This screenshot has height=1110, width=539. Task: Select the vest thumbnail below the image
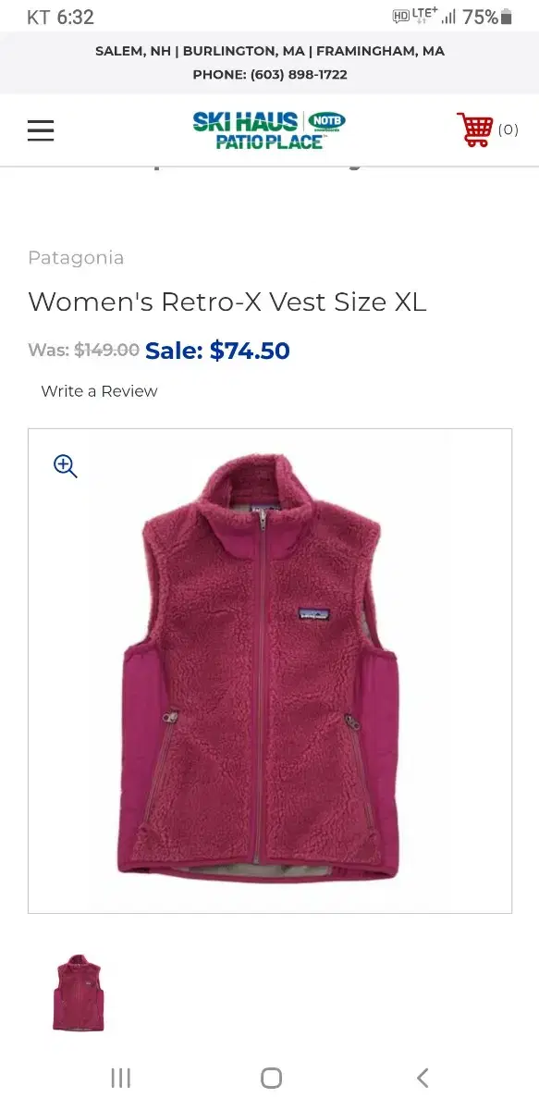click(79, 993)
